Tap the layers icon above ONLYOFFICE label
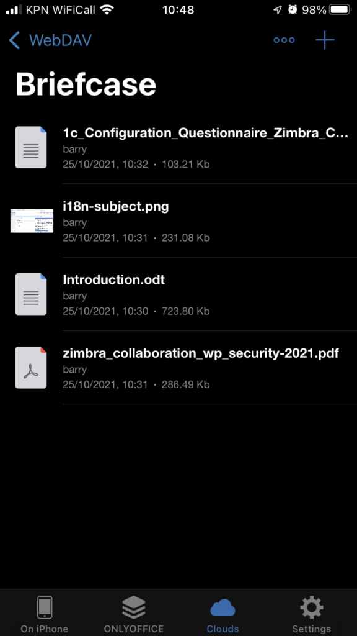 click(x=133, y=607)
